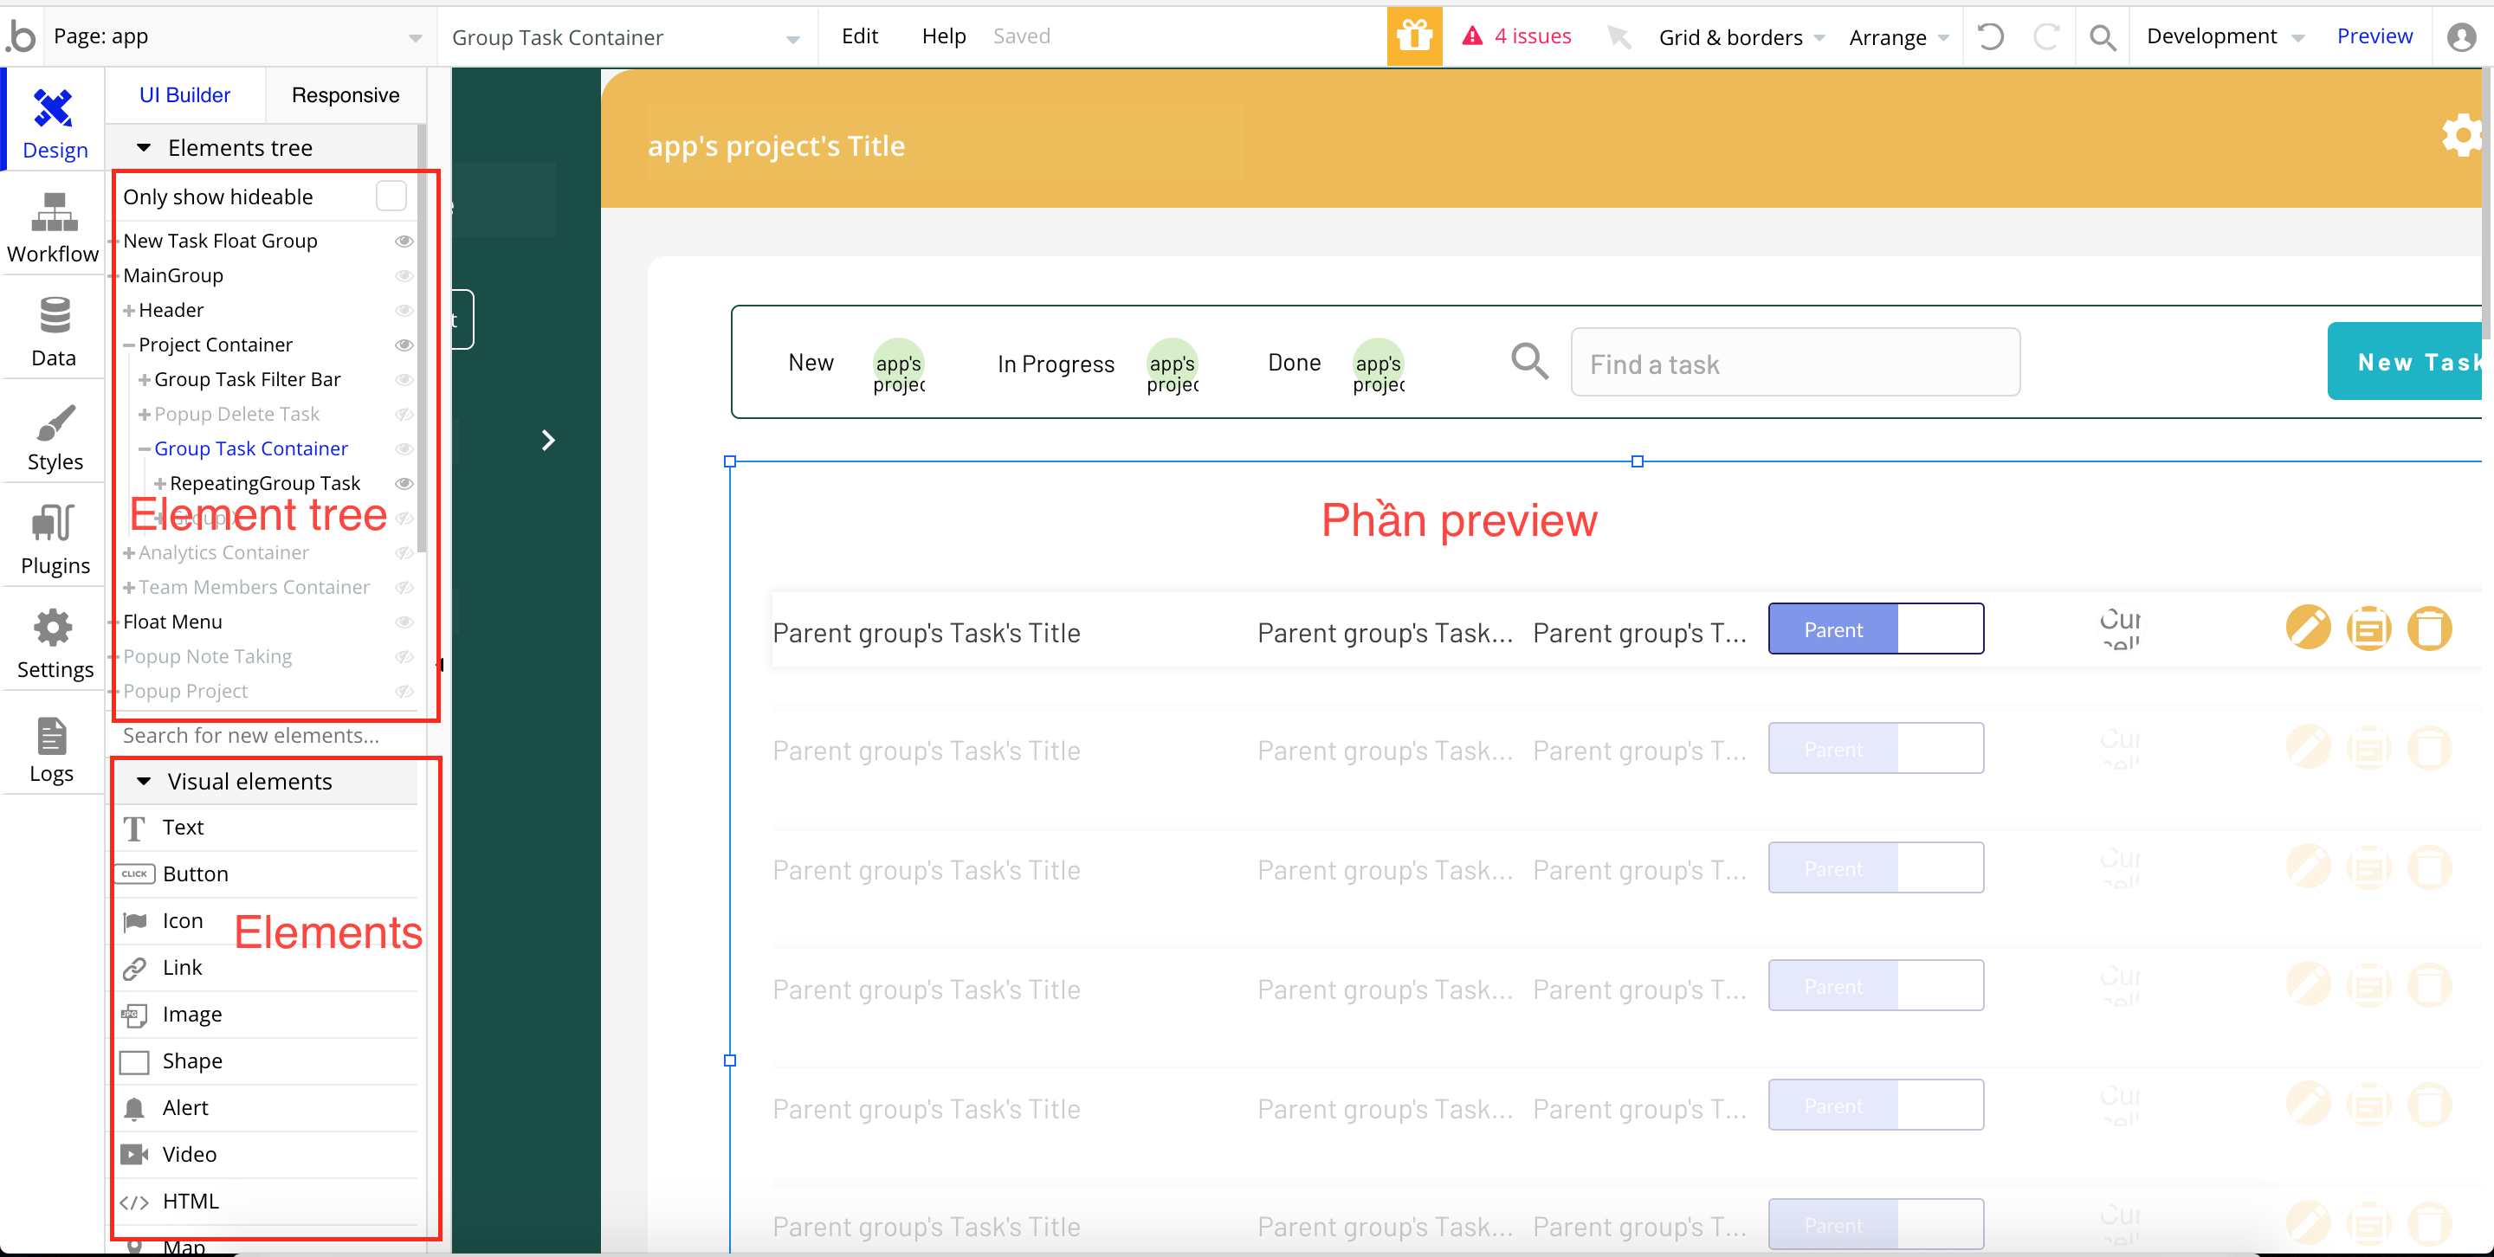Collapse the Visual elements section

coord(145,782)
